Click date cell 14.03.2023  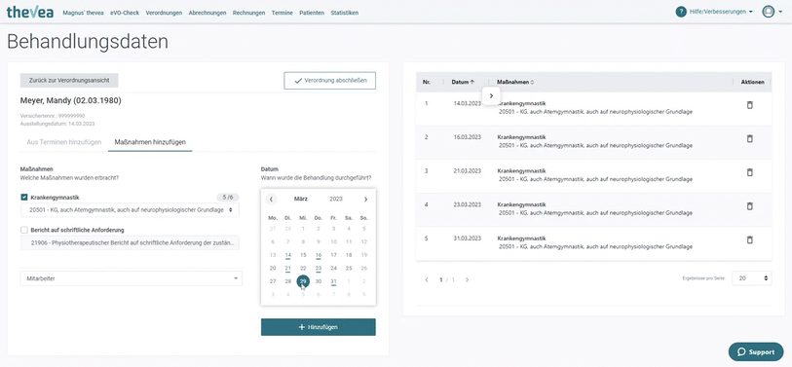coord(468,103)
